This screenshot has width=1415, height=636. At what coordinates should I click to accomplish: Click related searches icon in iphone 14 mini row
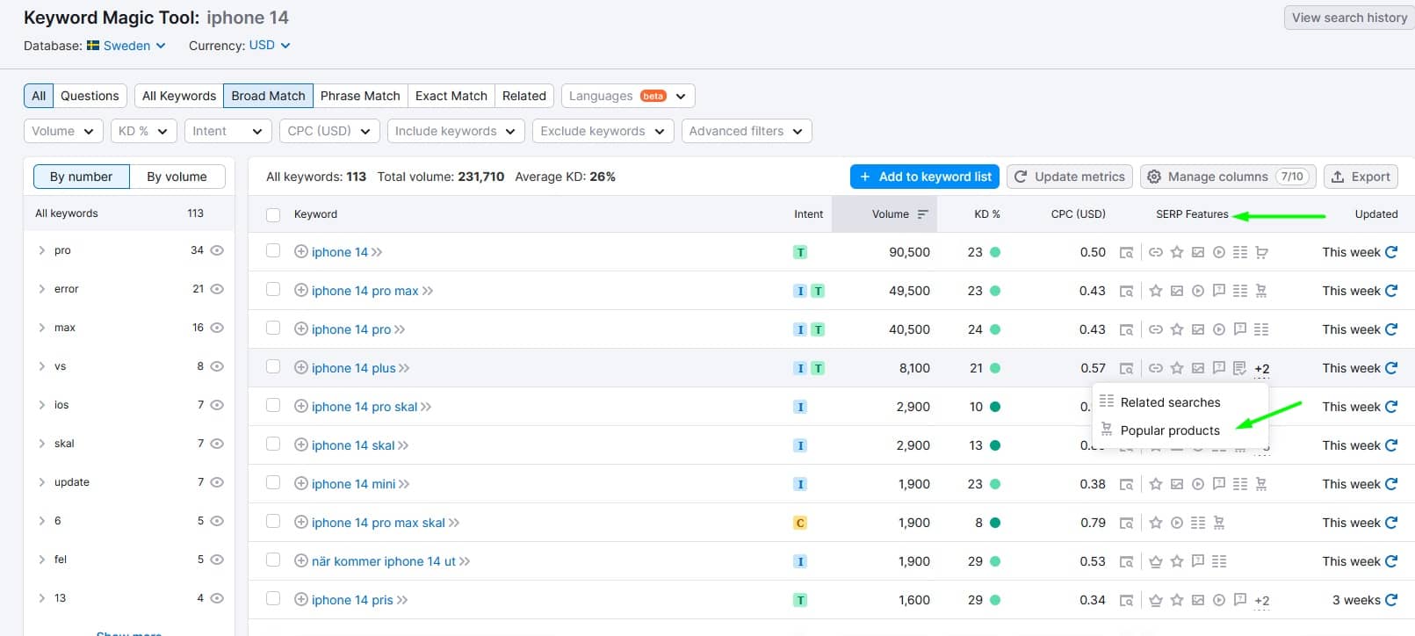pyautogui.click(x=1240, y=484)
